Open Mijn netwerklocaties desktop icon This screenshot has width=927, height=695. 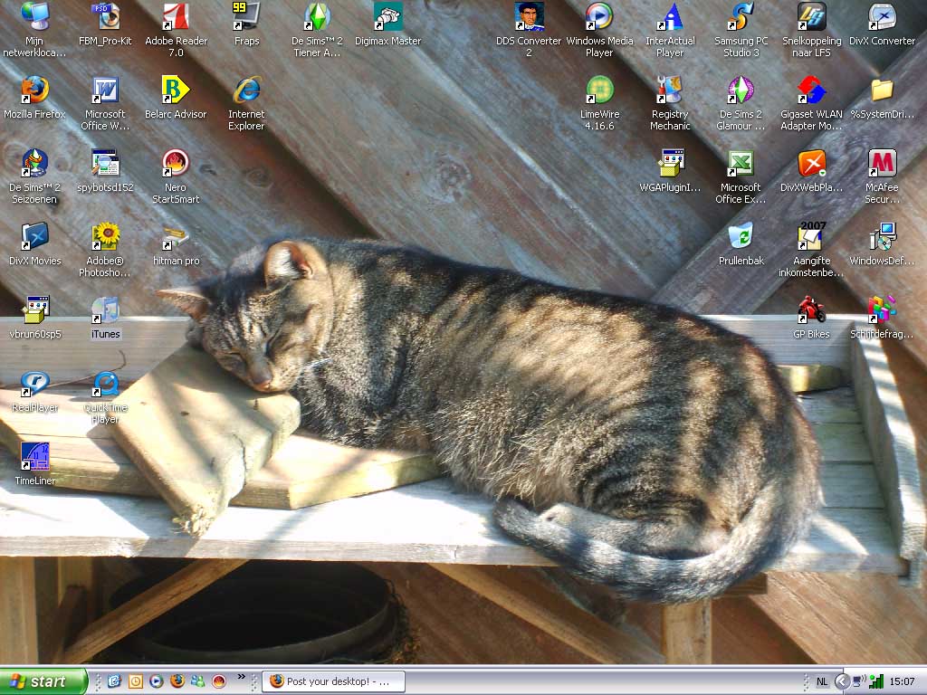point(34,30)
